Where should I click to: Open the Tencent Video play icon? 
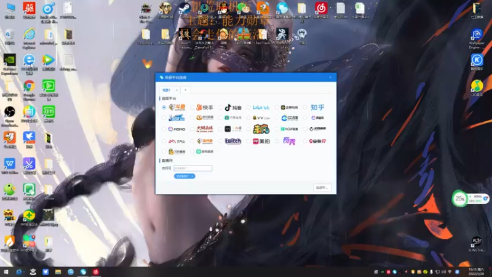(x=49, y=62)
